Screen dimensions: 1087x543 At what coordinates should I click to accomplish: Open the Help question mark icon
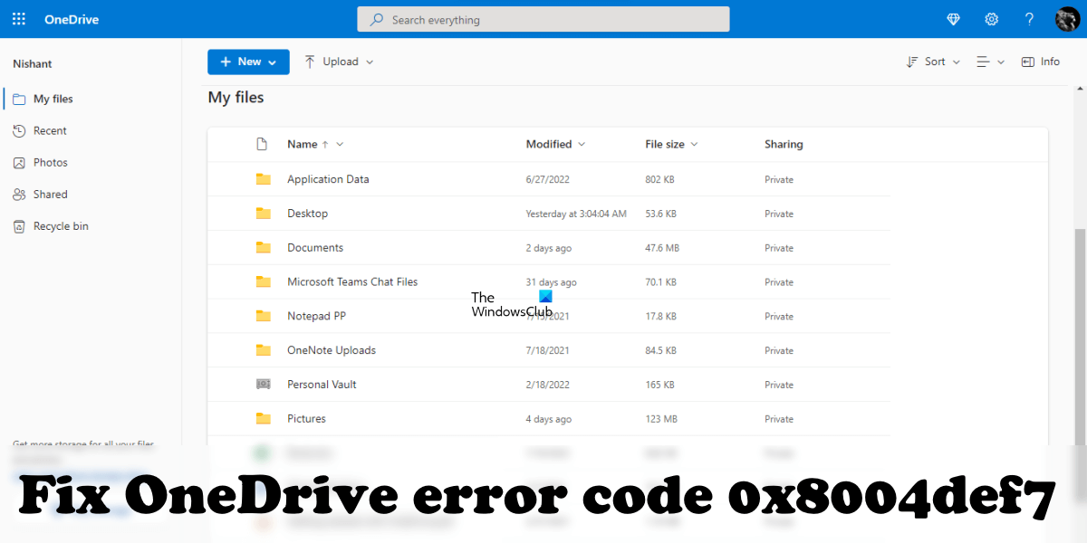(1029, 19)
